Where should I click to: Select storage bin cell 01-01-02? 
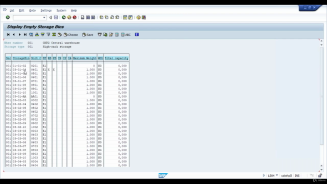coord(19,66)
